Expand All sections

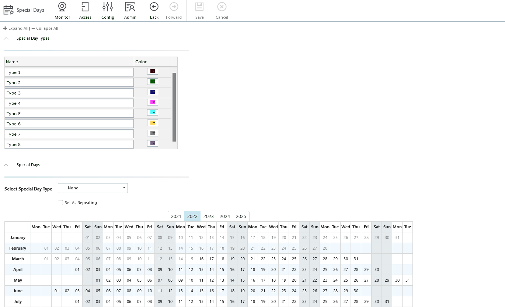[x=16, y=28]
